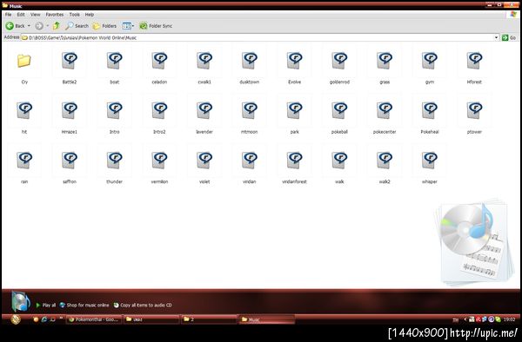This screenshot has width=522, height=342.
Task: Open the Tools menu
Action: [75, 15]
